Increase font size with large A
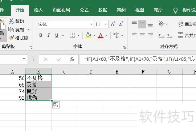196x131 pixels. tap(113, 24)
